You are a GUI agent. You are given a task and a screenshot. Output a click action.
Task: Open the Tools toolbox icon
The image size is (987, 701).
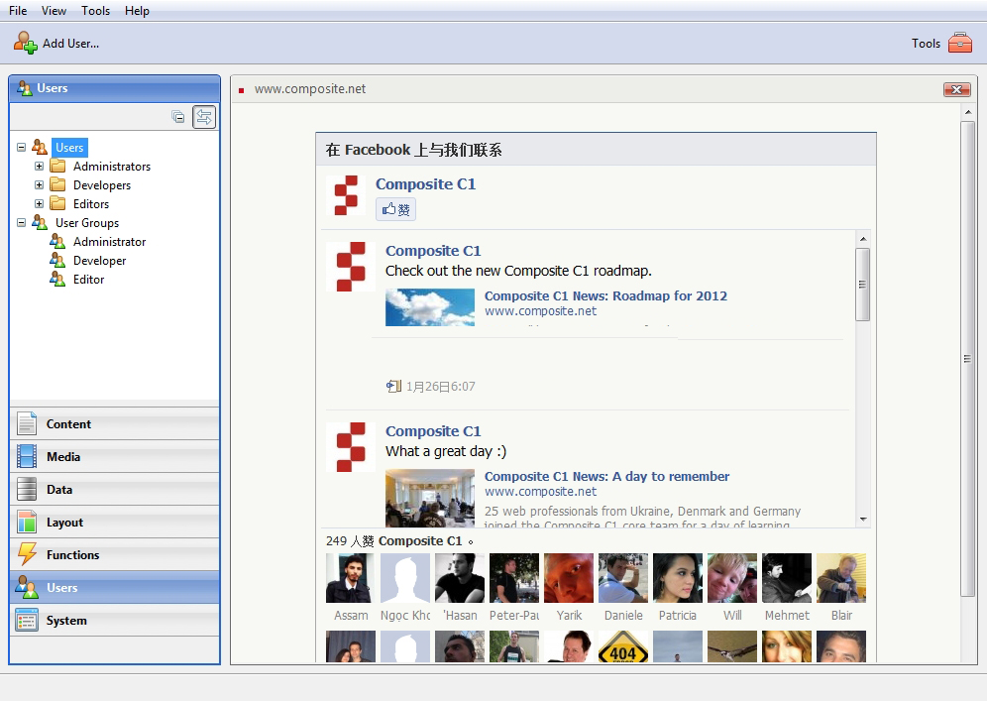click(x=960, y=43)
